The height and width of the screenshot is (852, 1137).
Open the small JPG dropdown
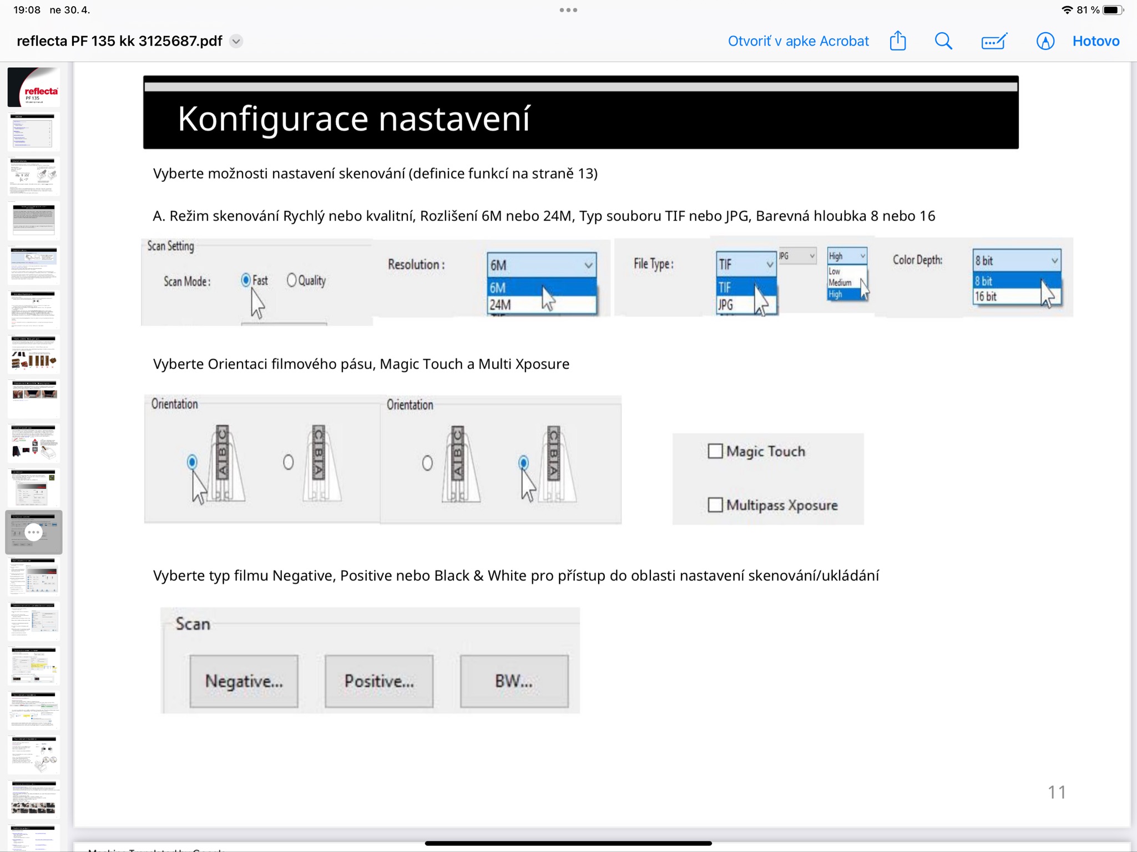click(x=797, y=256)
